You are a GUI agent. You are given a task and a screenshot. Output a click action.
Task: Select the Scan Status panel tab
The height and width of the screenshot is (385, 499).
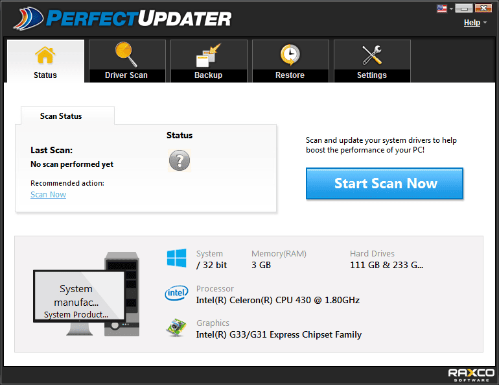[67, 116]
